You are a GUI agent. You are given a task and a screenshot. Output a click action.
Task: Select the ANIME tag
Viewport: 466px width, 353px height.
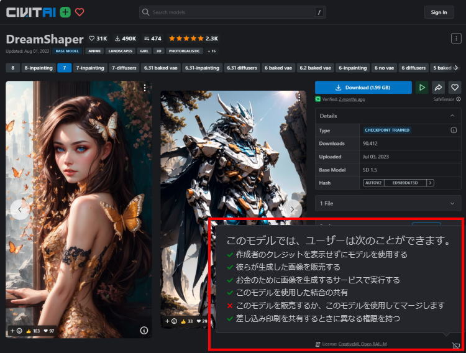pos(94,51)
